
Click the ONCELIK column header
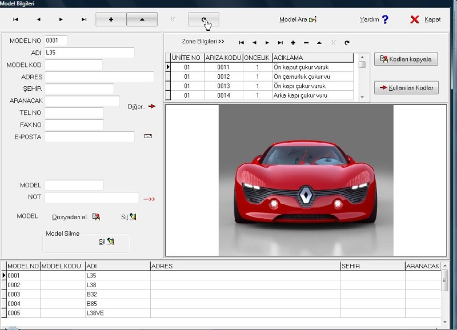[258, 58]
